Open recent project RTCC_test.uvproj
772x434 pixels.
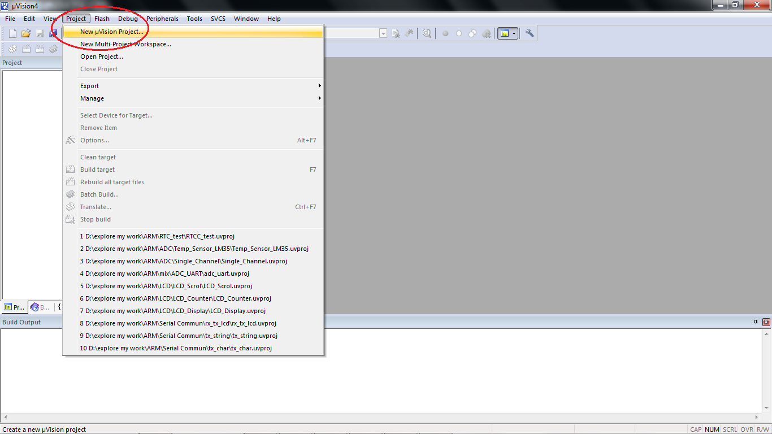[193, 236]
